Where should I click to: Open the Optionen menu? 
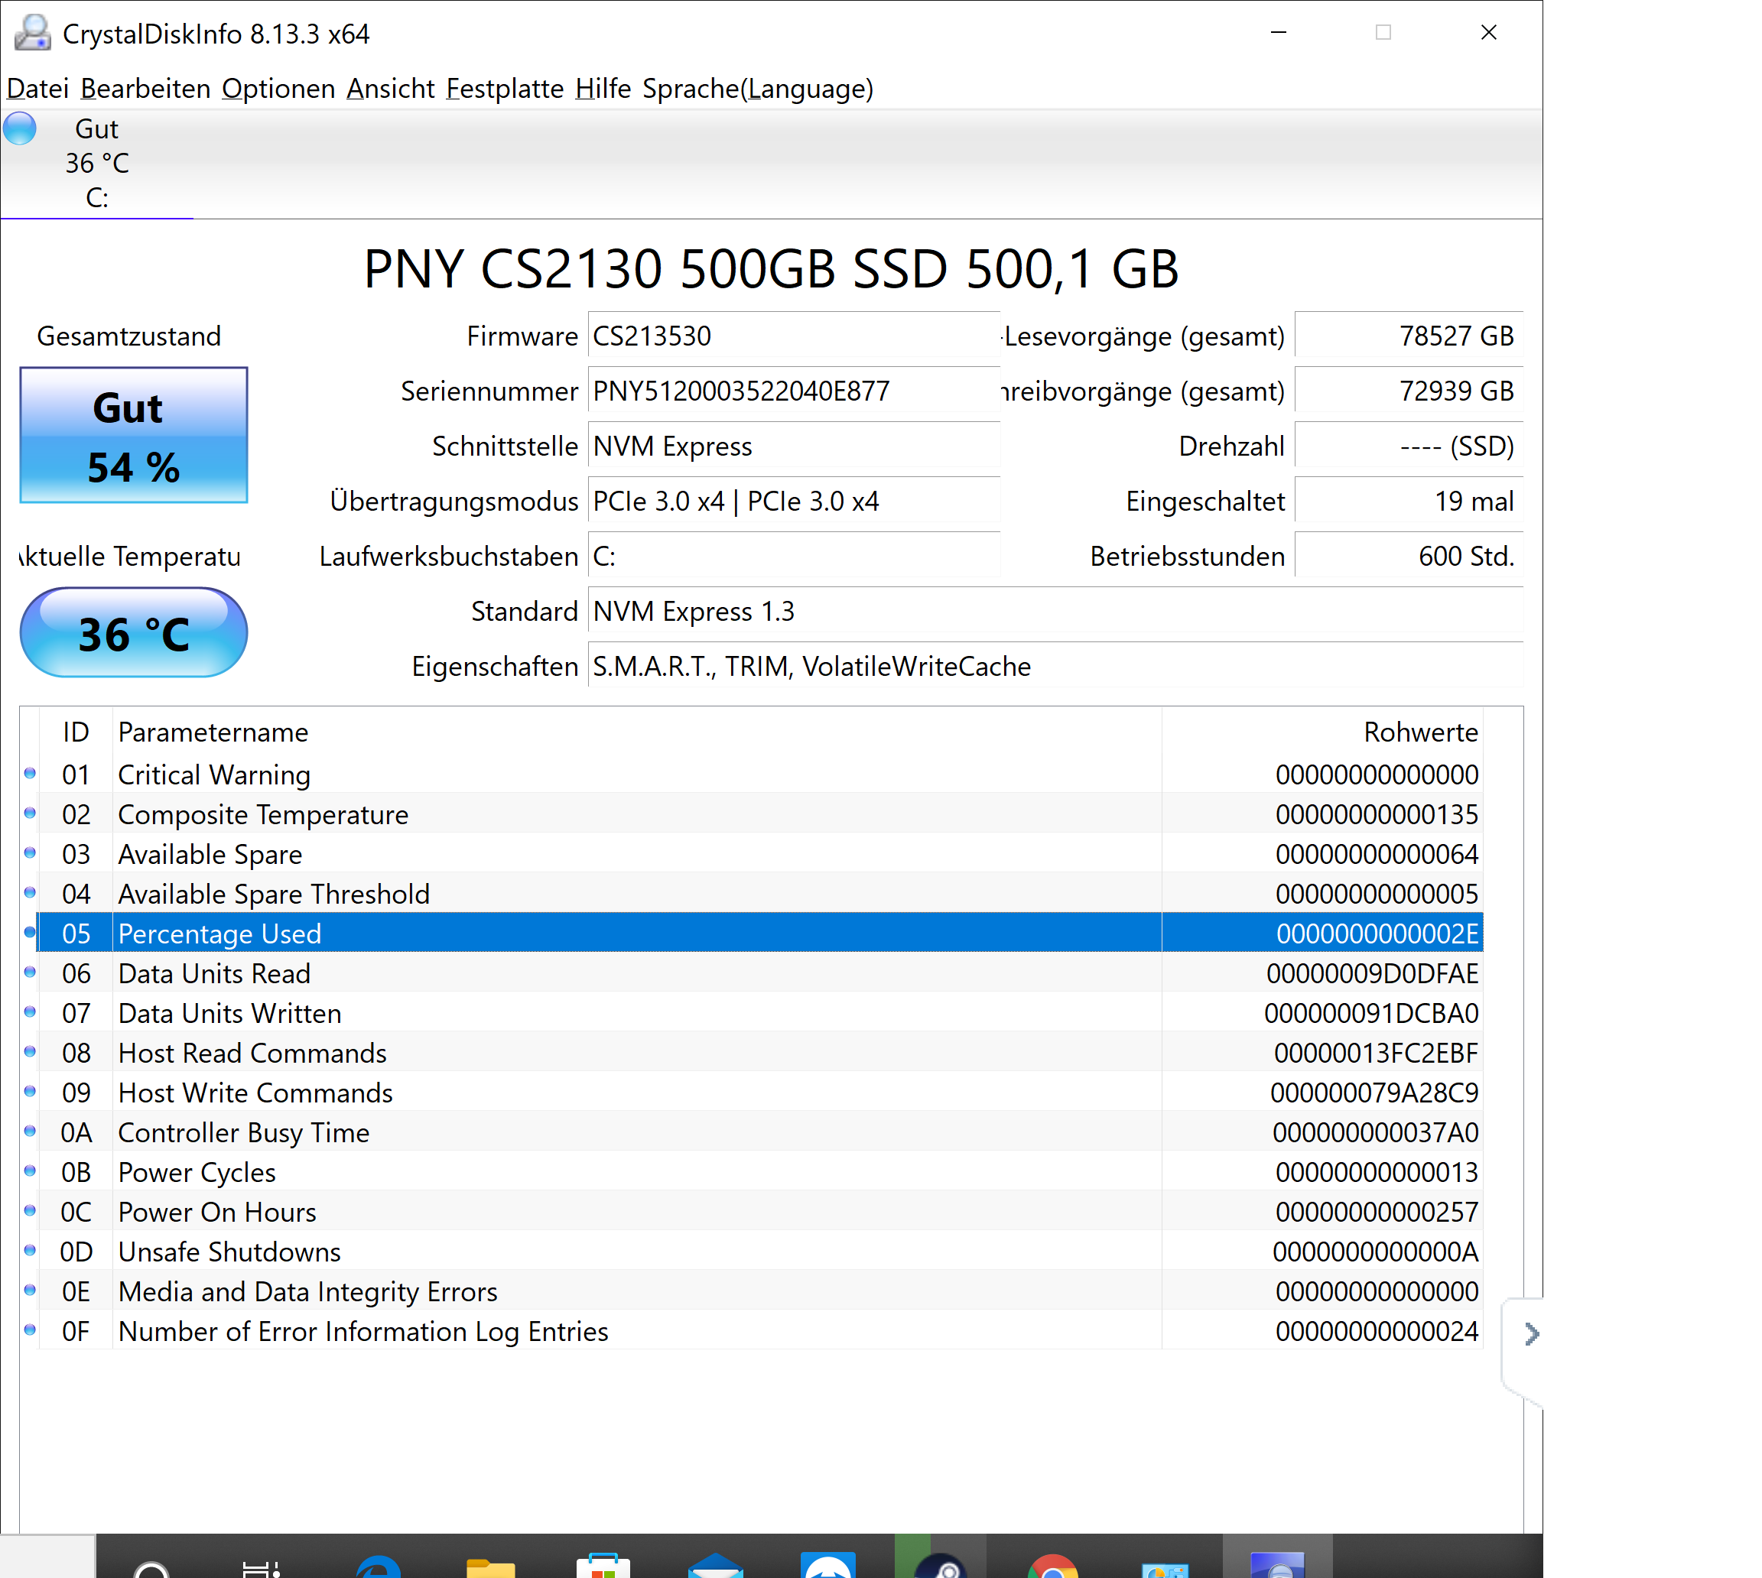pyautogui.click(x=278, y=89)
